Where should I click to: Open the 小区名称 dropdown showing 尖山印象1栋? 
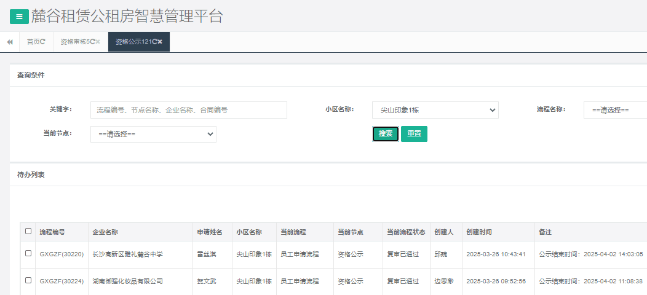click(435, 110)
